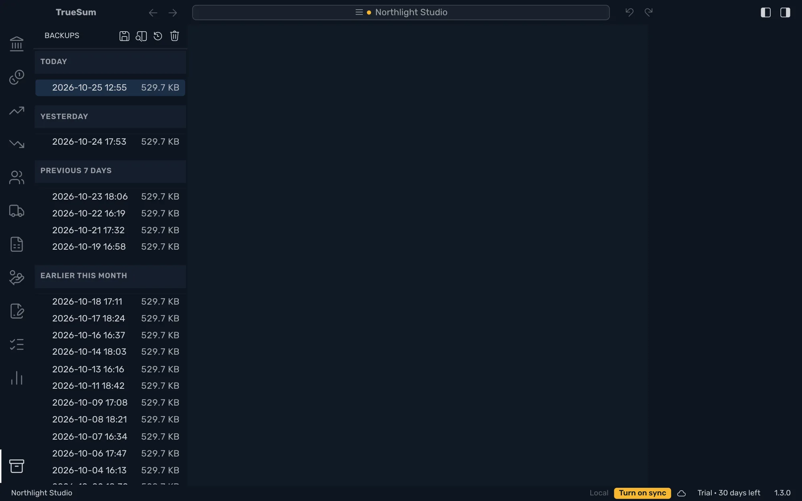Open the downward trend expenses icon
Screen dimensions: 802x501
(x=16, y=144)
